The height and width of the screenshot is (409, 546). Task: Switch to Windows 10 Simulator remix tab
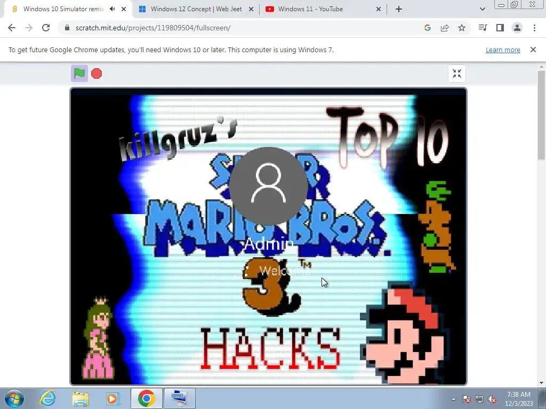coord(63,9)
